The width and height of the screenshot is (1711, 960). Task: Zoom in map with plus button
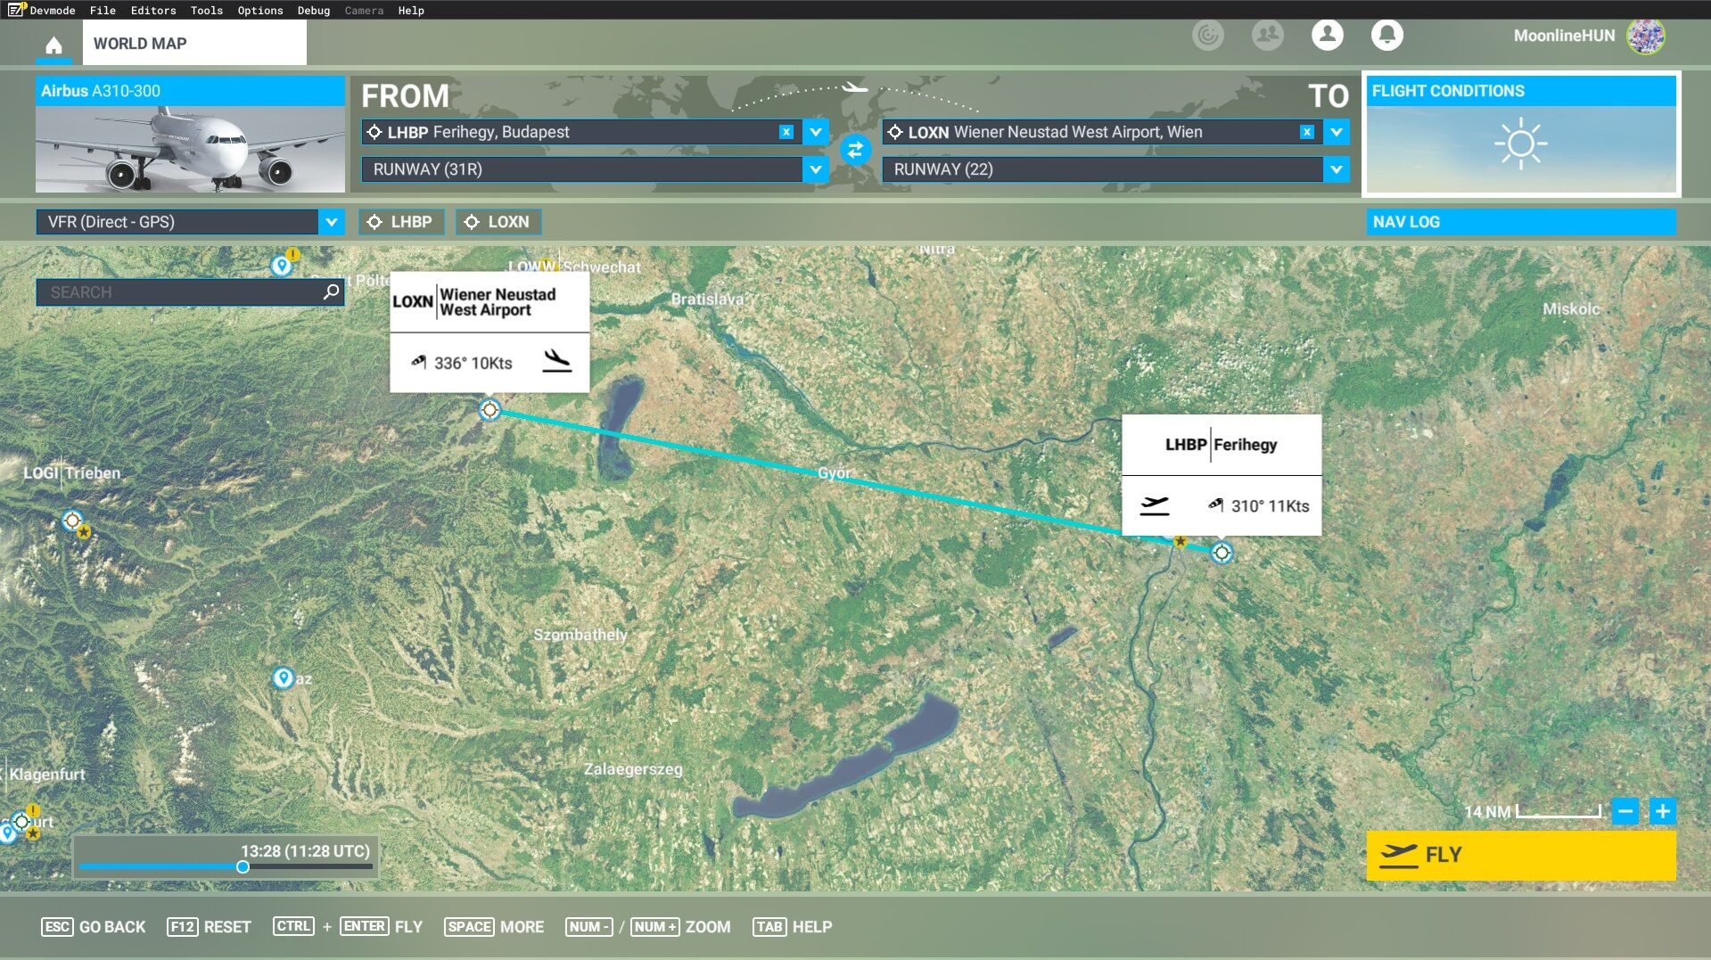coord(1662,811)
